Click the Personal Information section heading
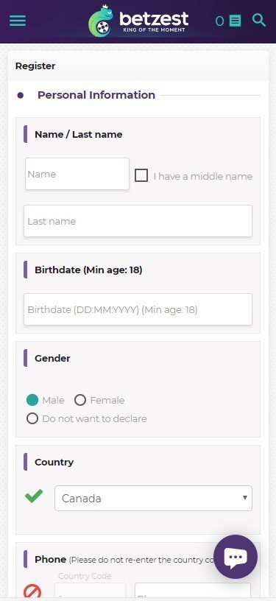The image size is (276, 601). coord(96,95)
